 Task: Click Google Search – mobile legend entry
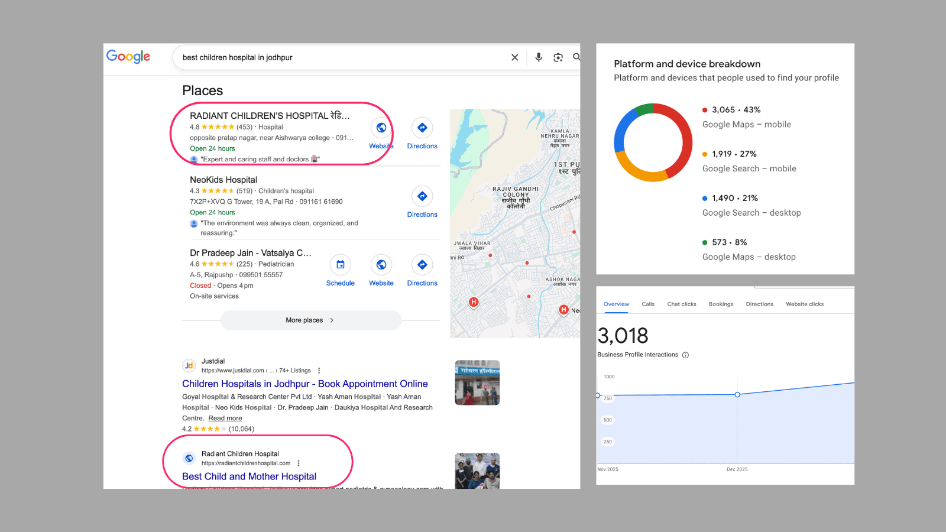[749, 161]
